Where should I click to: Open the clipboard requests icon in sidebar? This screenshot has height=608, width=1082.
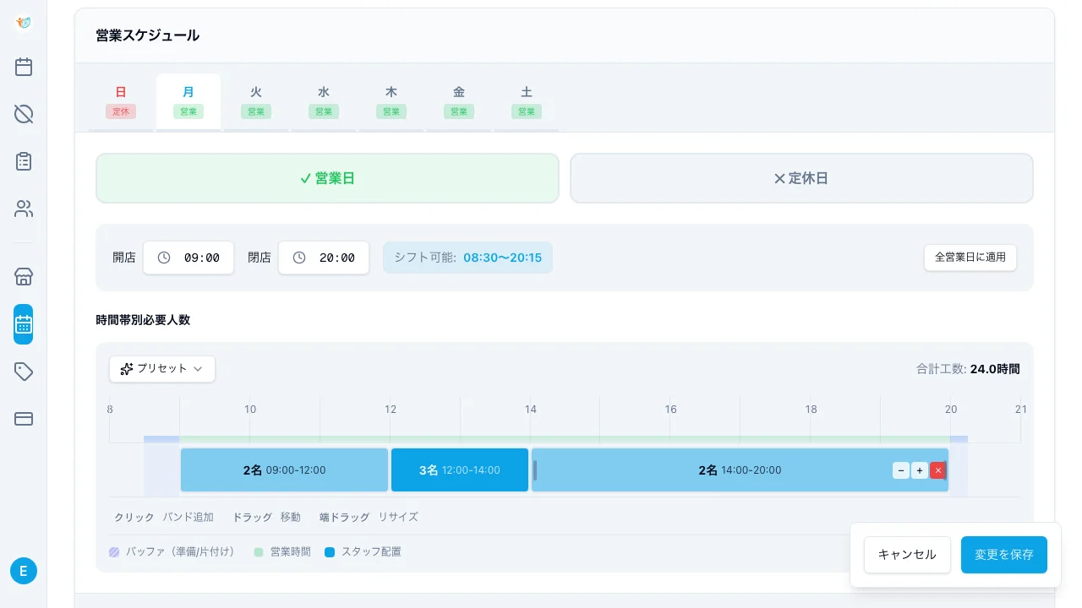(24, 161)
